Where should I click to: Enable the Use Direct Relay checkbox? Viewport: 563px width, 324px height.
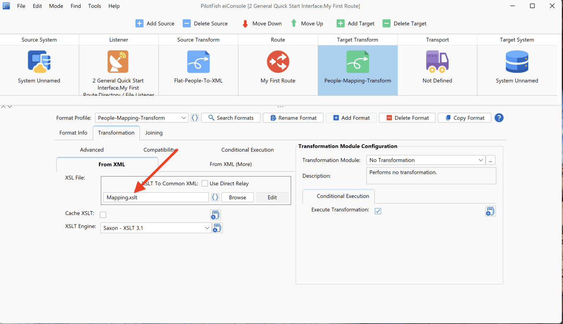pos(205,184)
